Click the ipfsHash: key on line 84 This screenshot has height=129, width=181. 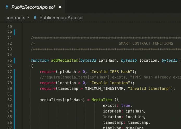(x=113, y=111)
